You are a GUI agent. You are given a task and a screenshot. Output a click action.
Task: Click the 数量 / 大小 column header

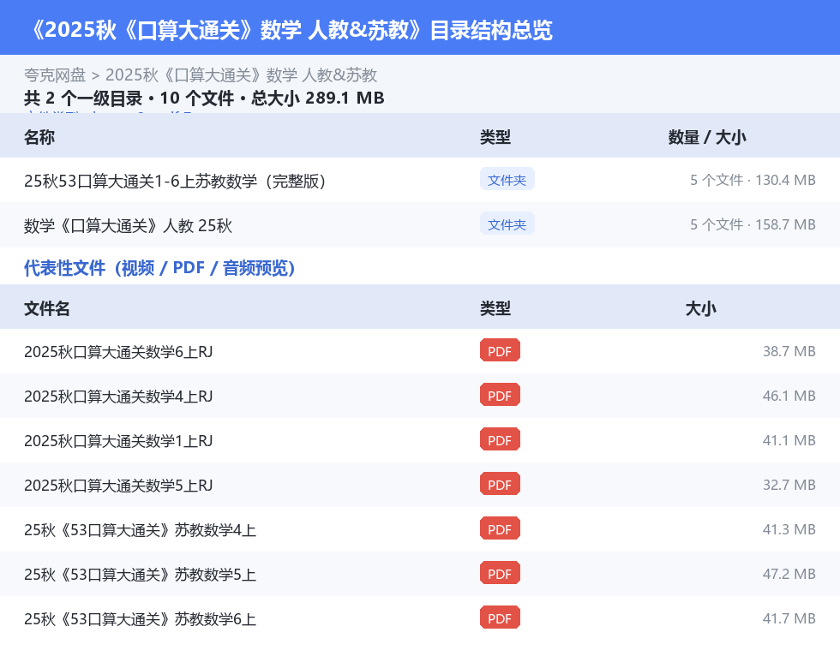pos(706,137)
